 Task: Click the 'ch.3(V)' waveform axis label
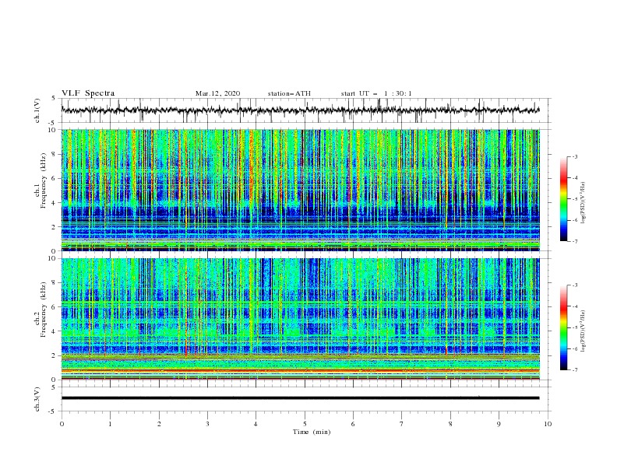pyautogui.click(x=37, y=399)
